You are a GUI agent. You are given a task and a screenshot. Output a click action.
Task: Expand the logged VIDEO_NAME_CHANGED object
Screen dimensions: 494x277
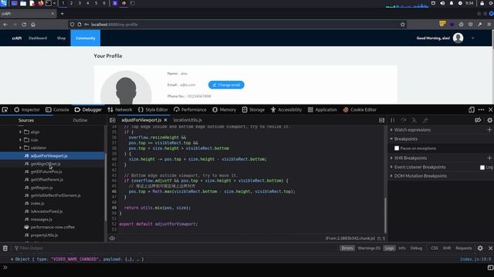point(12,259)
